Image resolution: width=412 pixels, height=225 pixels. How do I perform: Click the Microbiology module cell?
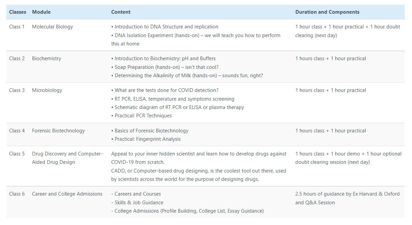pos(47,90)
